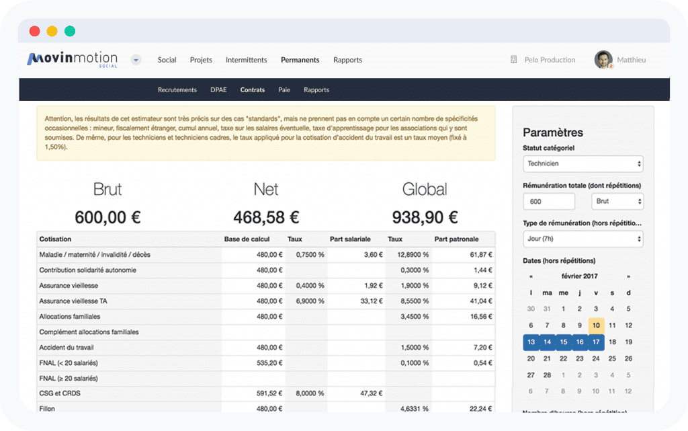Select February 10 in the calendar
688x431 pixels.
(596, 325)
